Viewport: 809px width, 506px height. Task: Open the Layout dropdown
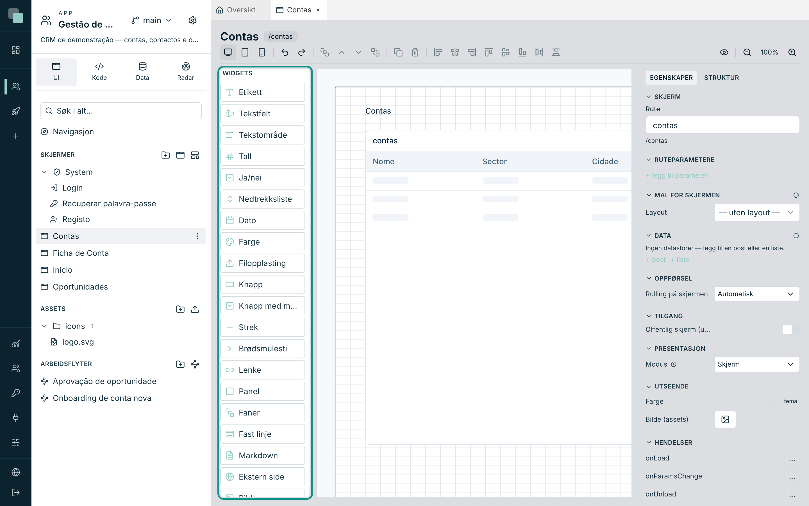757,213
